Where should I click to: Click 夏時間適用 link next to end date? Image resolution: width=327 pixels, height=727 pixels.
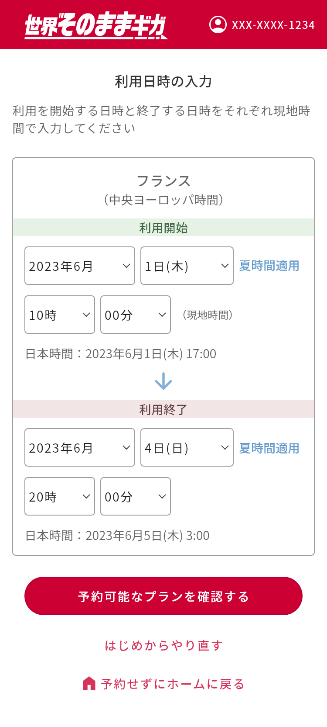269,448
